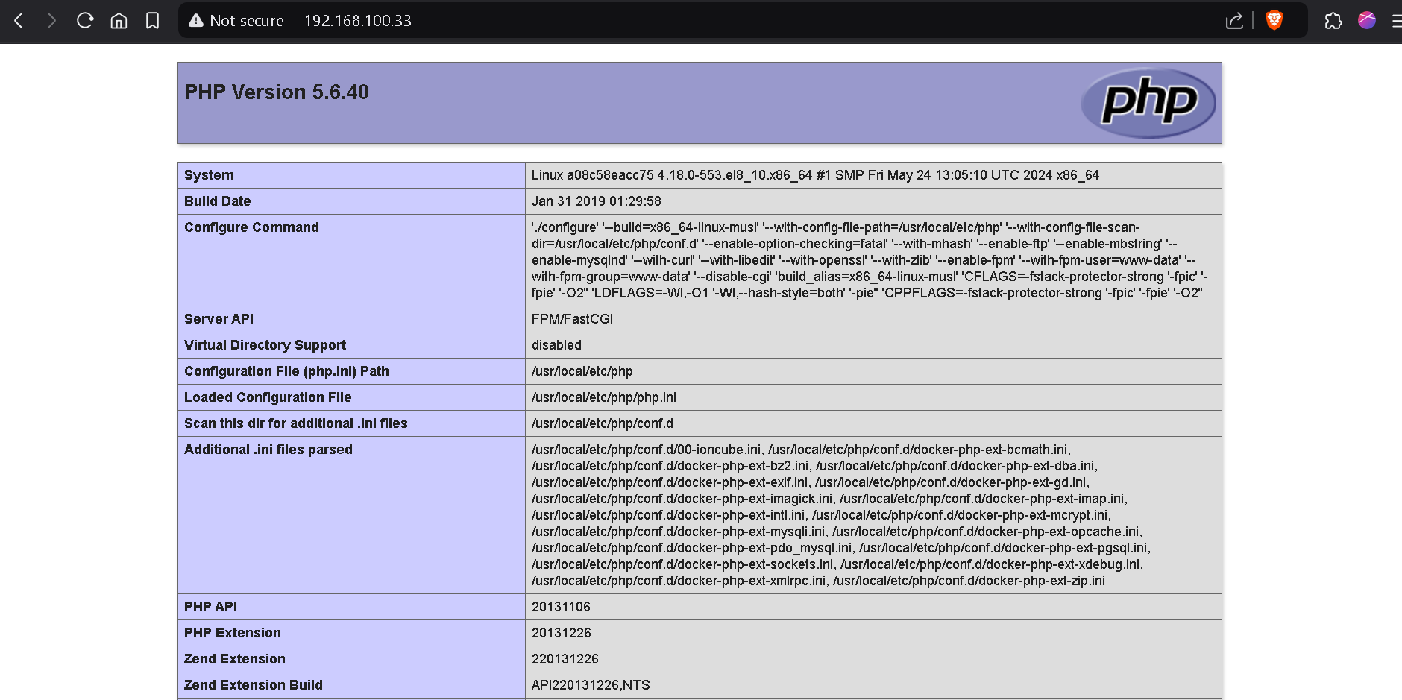
Task: Click the forward navigation arrow
Action: [x=51, y=21]
